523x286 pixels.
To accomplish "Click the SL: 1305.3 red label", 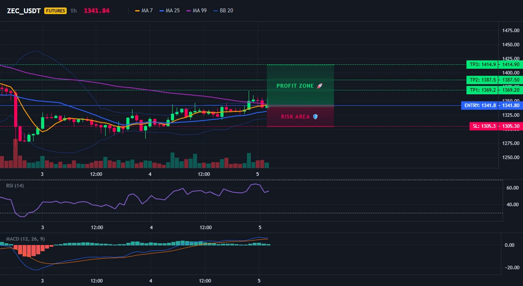I will tap(484, 126).
